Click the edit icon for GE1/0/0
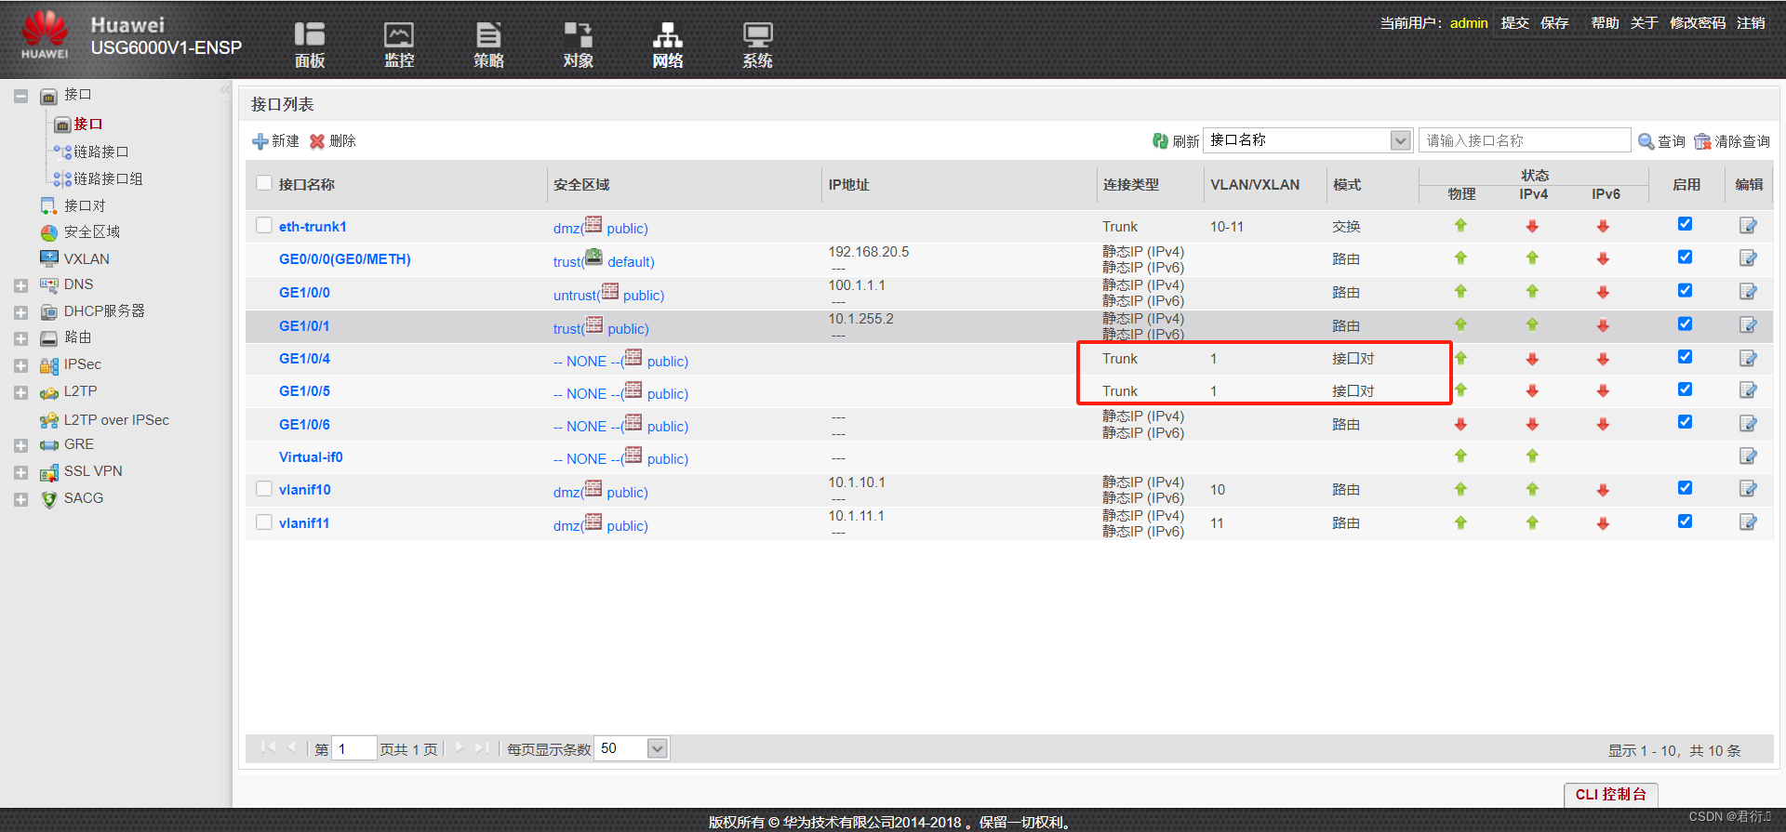The image size is (1786, 832). pyautogui.click(x=1748, y=292)
